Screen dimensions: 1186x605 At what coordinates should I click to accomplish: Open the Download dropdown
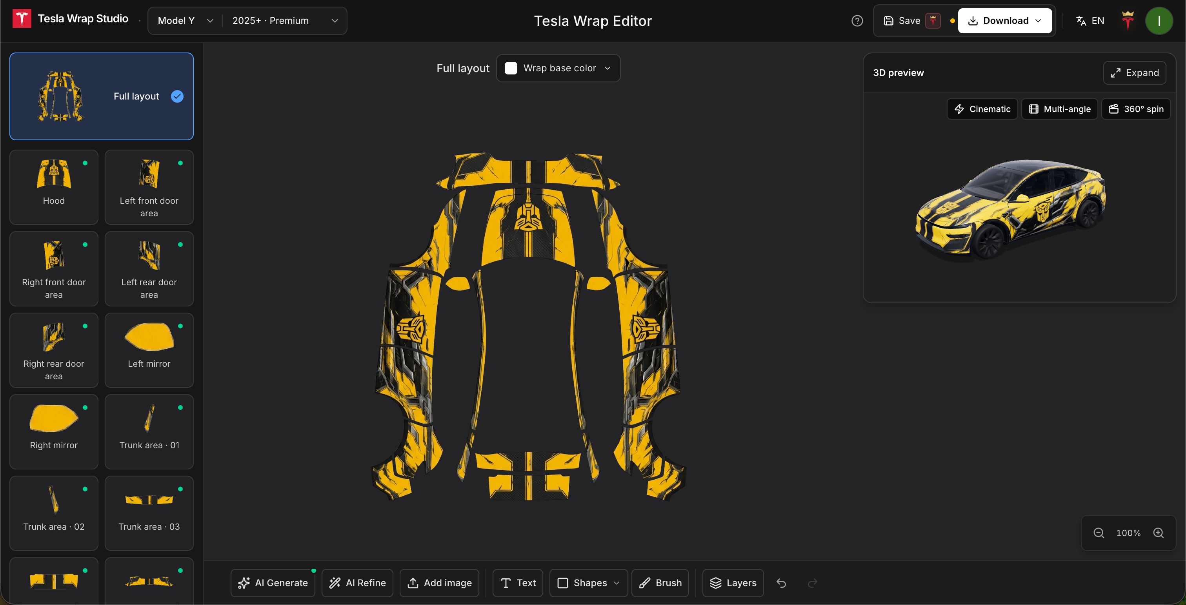pos(1004,21)
